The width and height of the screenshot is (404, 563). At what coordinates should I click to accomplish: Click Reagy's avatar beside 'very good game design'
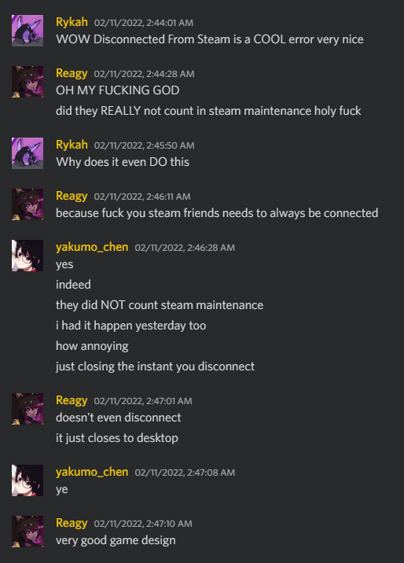(28, 532)
